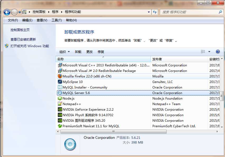The height and width of the screenshot is (157, 225).
Task: Select Mozilla Firefox 22.0 (x86 zh-CN) entry
Action: point(87,76)
